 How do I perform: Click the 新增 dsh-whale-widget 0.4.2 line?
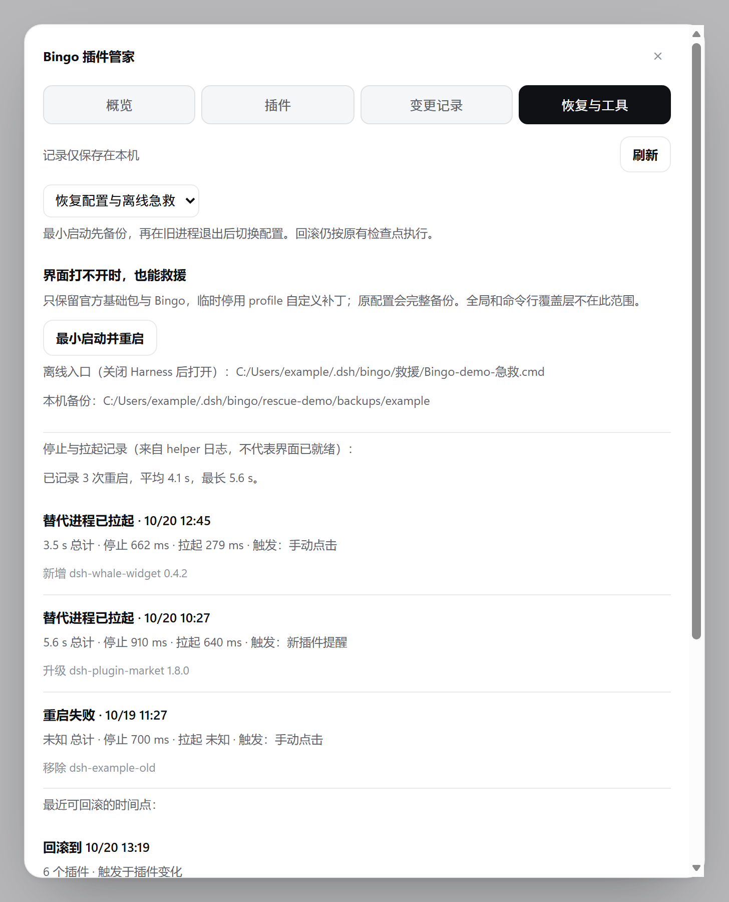[x=115, y=573]
